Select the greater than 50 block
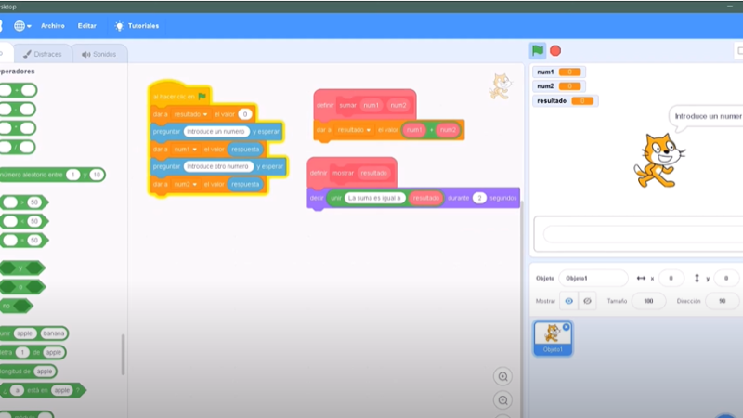The width and height of the screenshot is (743, 418). pyautogui.click(x=24, y=202)
